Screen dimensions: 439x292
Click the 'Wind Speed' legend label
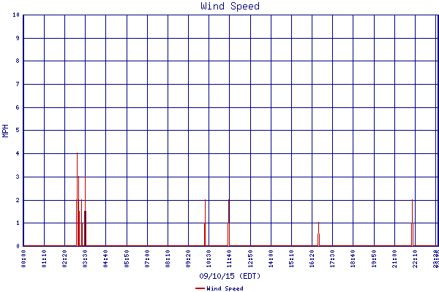pyautogui.click(x=225, y=288)
